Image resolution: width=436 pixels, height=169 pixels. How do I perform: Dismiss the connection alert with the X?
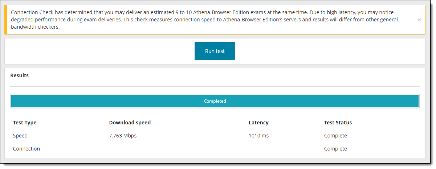tap(419, 20)
